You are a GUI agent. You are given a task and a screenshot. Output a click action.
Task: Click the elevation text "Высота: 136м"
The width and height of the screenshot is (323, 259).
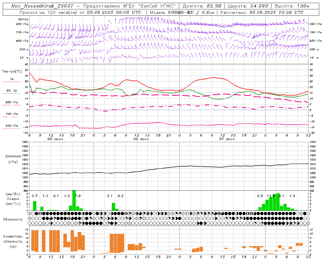292,6
